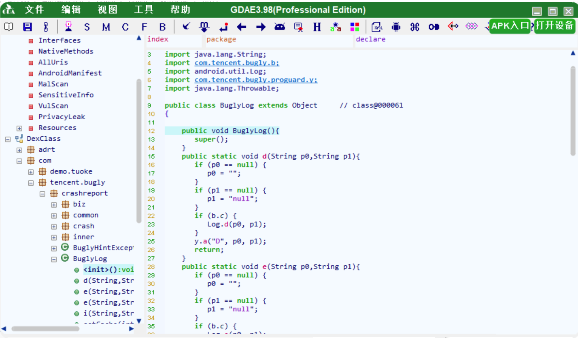Click the Android head icon

click(280, 27)
